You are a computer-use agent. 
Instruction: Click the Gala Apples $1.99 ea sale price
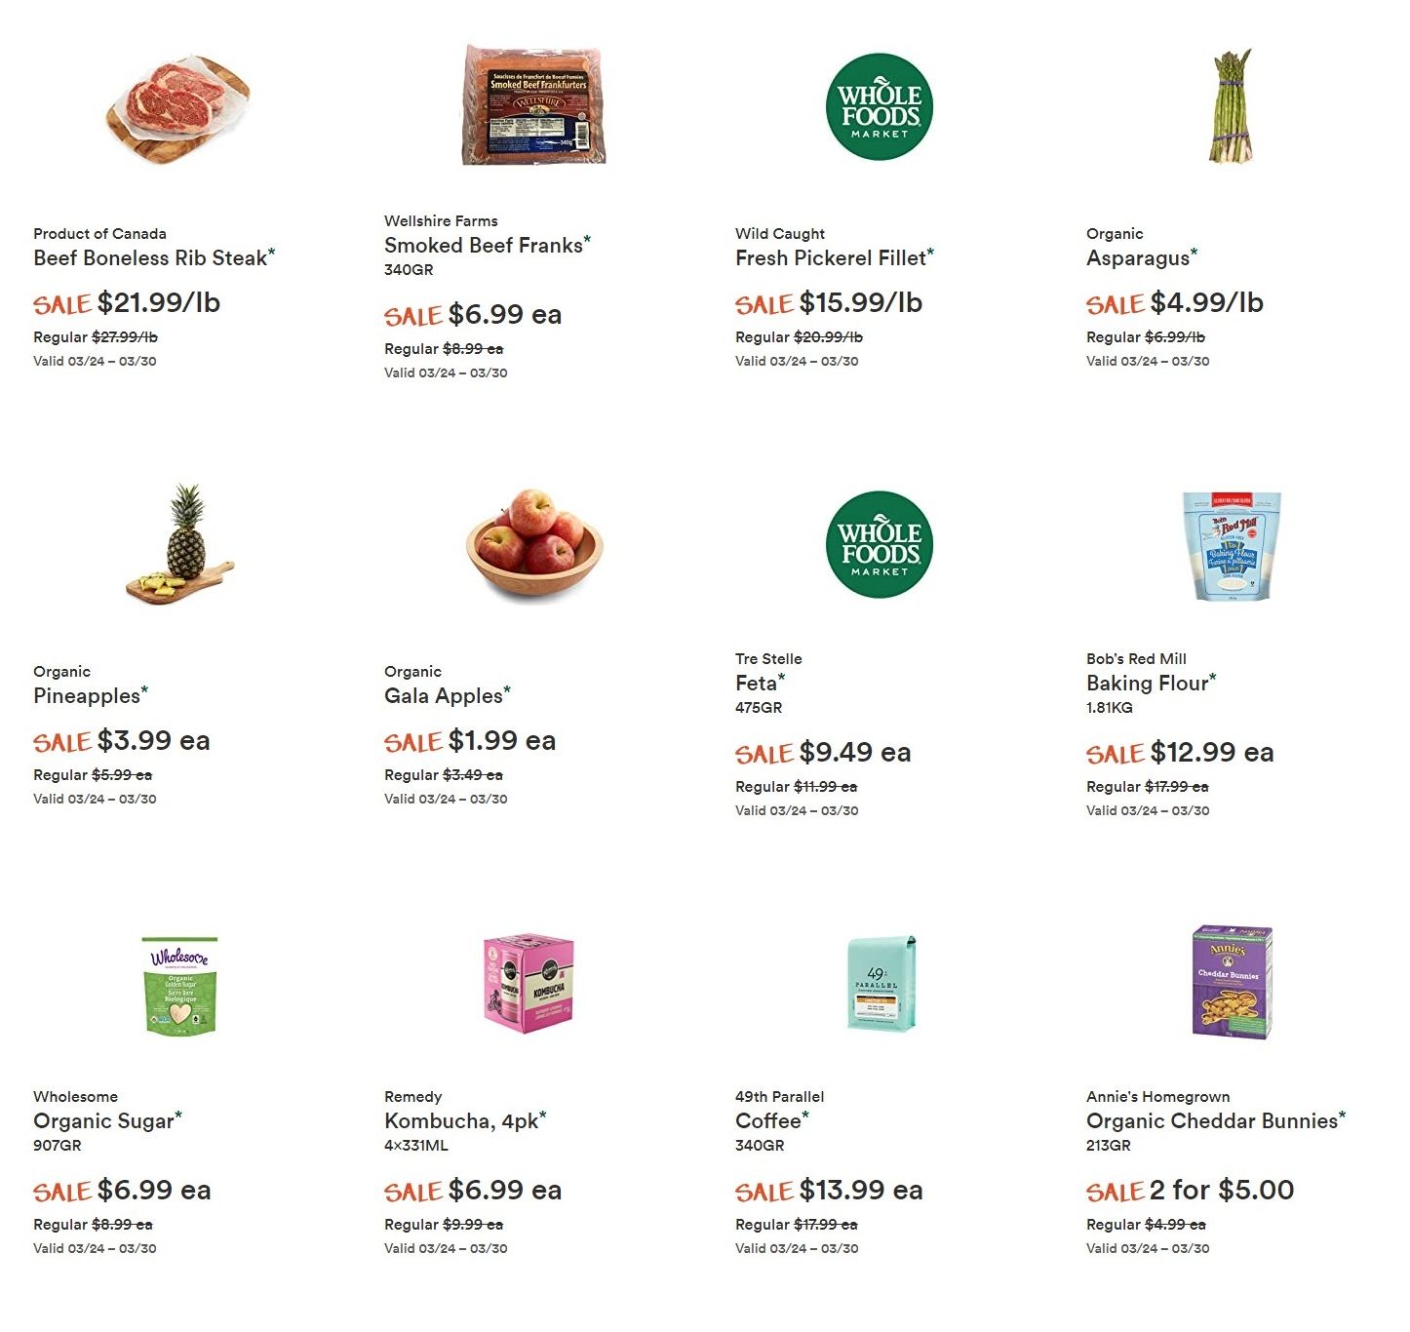[x=502, y=741]
